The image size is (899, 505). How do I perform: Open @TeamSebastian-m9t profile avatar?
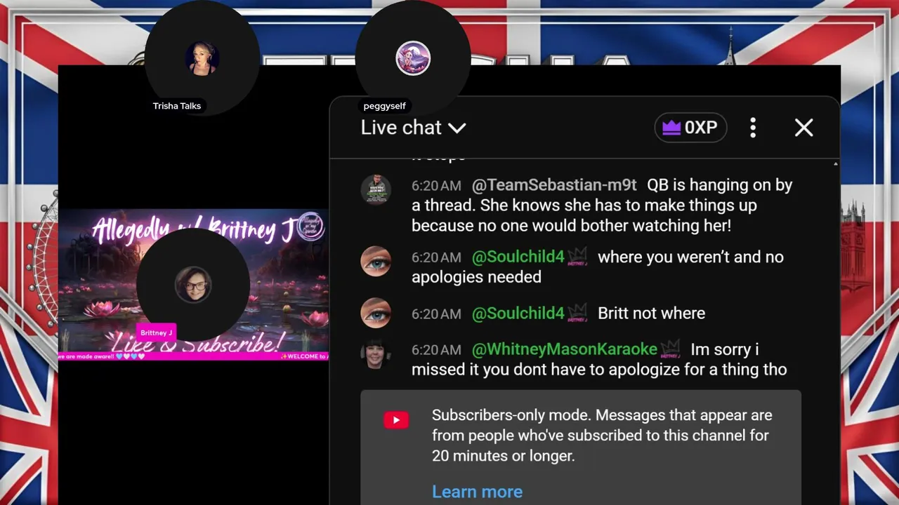[376, 189]
